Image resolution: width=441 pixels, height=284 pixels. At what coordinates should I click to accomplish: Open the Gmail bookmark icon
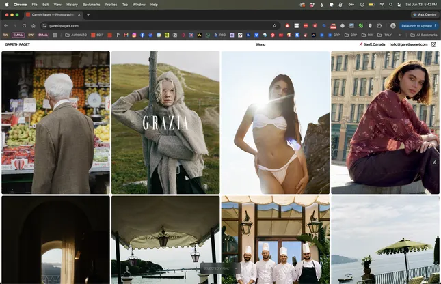point(126,35)
